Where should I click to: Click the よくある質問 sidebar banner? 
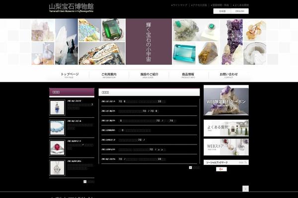[x=226, y=128]
